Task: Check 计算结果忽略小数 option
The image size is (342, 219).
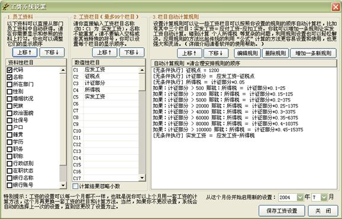Action: (76, 186)
